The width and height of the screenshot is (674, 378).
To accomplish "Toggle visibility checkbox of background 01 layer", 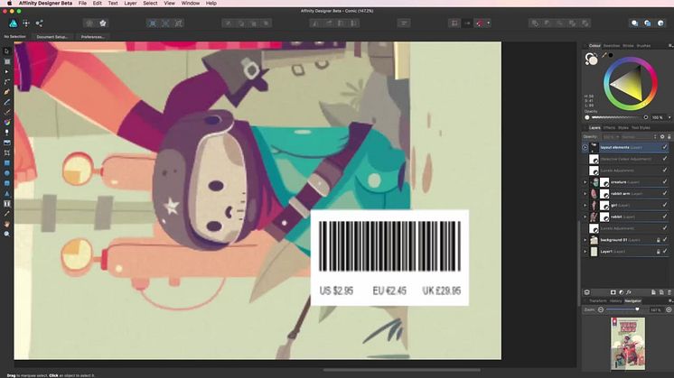I will (665, 240).
